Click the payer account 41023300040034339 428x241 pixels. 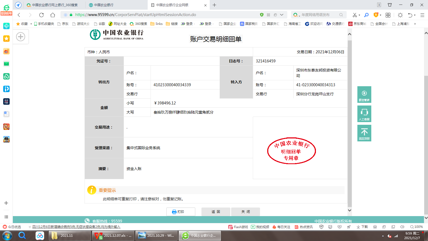tap(172, 85)
